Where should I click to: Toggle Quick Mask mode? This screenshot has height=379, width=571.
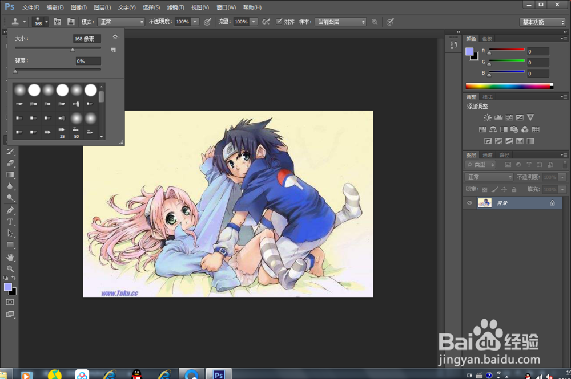click(x=10, y=302)
